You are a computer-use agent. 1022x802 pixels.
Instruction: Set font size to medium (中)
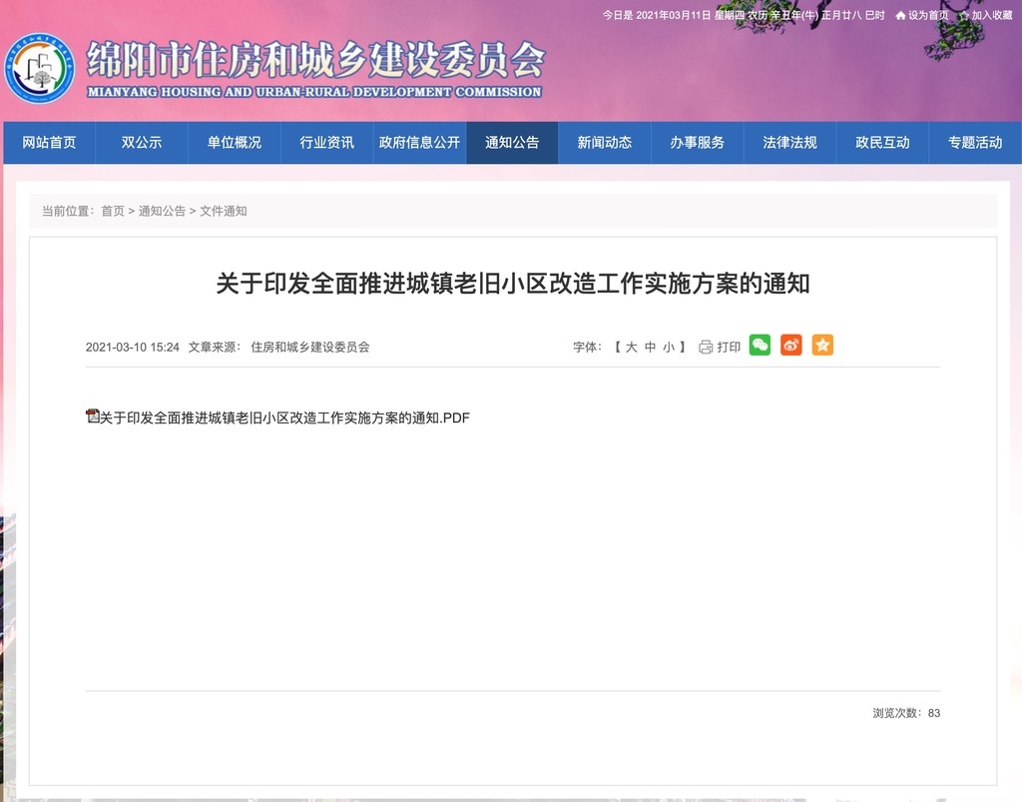pyautogui.click(x=650, y=348)
